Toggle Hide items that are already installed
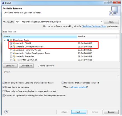Image resolution: width=122 pixels, height=116 pixels. tap(63, 83)
